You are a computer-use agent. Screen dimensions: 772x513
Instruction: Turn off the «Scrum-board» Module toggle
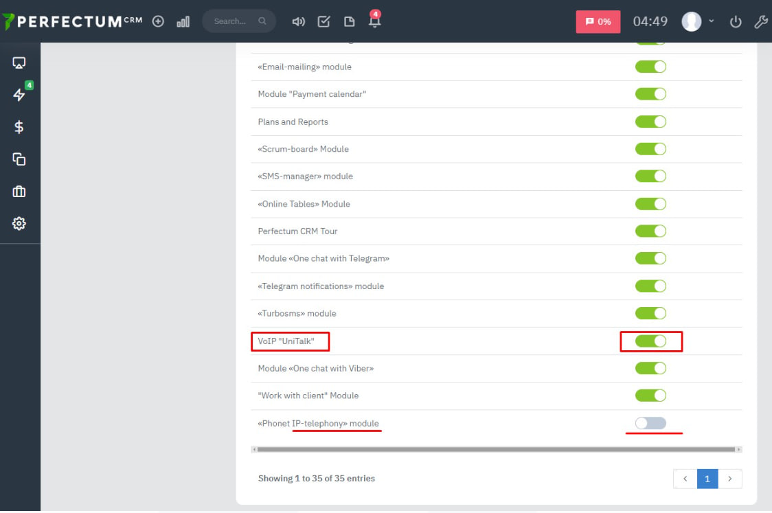[x=650, y=149]
